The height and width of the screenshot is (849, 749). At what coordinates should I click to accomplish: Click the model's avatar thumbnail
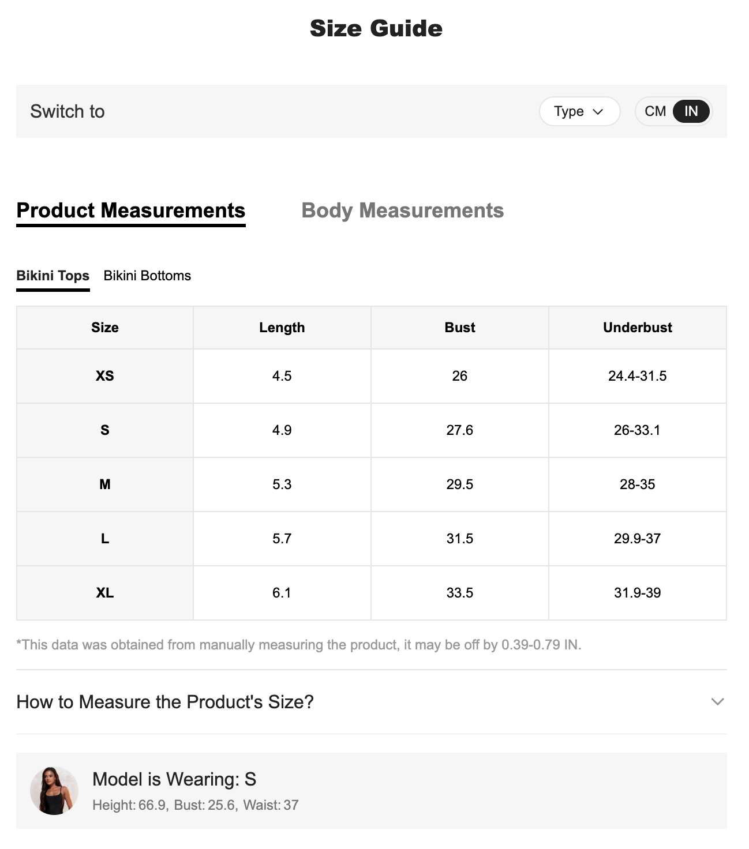54,790
